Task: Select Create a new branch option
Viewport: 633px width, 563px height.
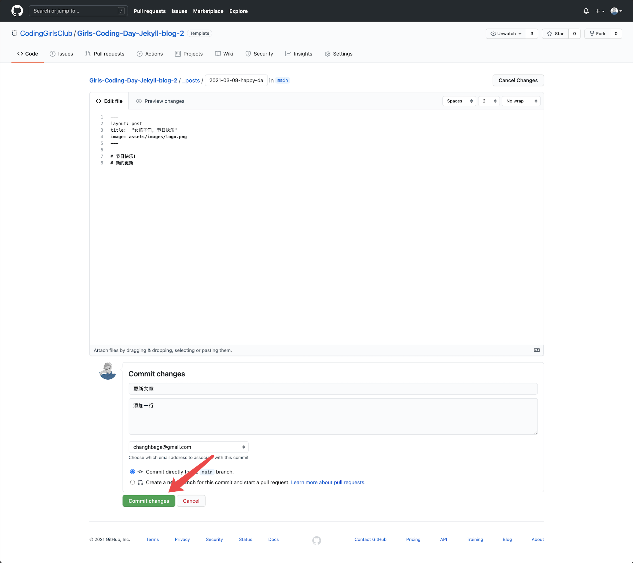Action: pos(133,482)
